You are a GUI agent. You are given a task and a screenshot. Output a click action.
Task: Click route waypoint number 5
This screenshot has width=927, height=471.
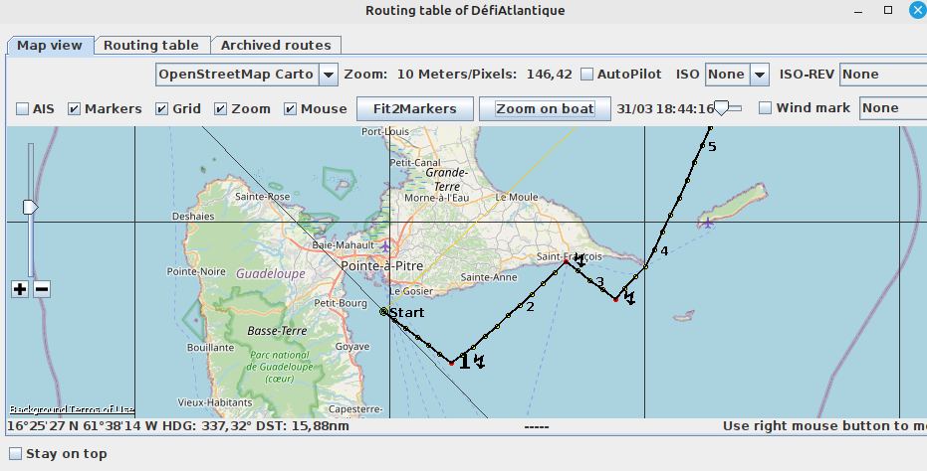point(701,146)
